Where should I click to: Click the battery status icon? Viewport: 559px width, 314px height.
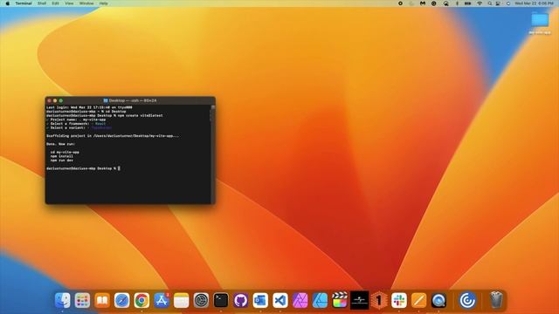468,3
